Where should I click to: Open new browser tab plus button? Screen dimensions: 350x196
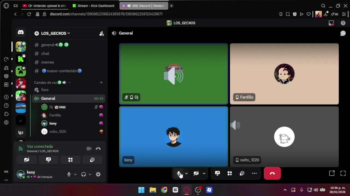[171, 6]
